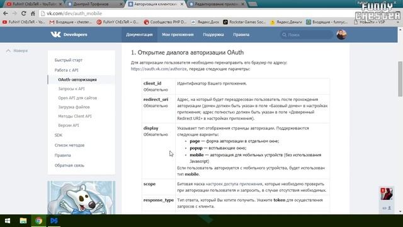The image size is (403, 227).
Task: Open Запросы к API sidebar item
Action: (x=71, y=89)
